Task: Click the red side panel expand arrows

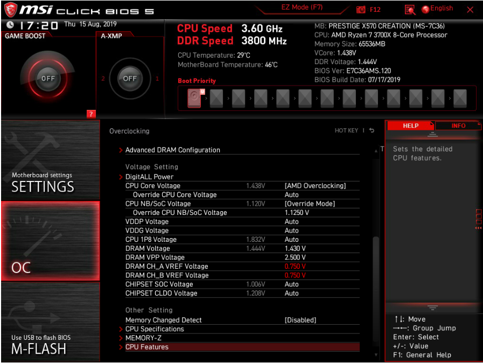Action: click(x=478, y=228)
